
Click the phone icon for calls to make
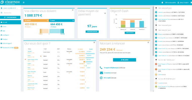(x=101, y=68)
